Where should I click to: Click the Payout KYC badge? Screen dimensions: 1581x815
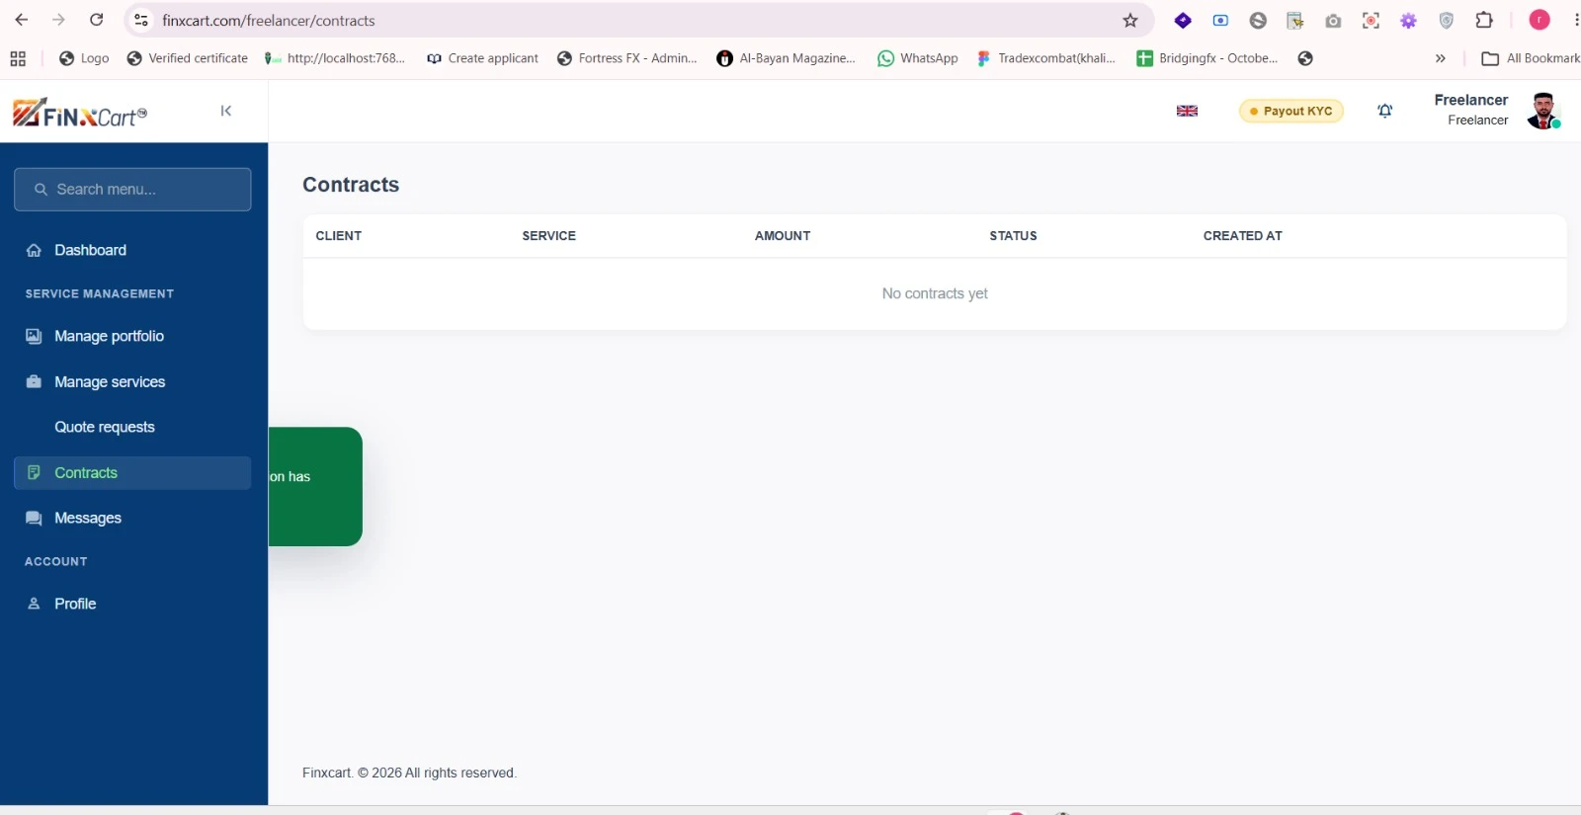click(1290, 111)
